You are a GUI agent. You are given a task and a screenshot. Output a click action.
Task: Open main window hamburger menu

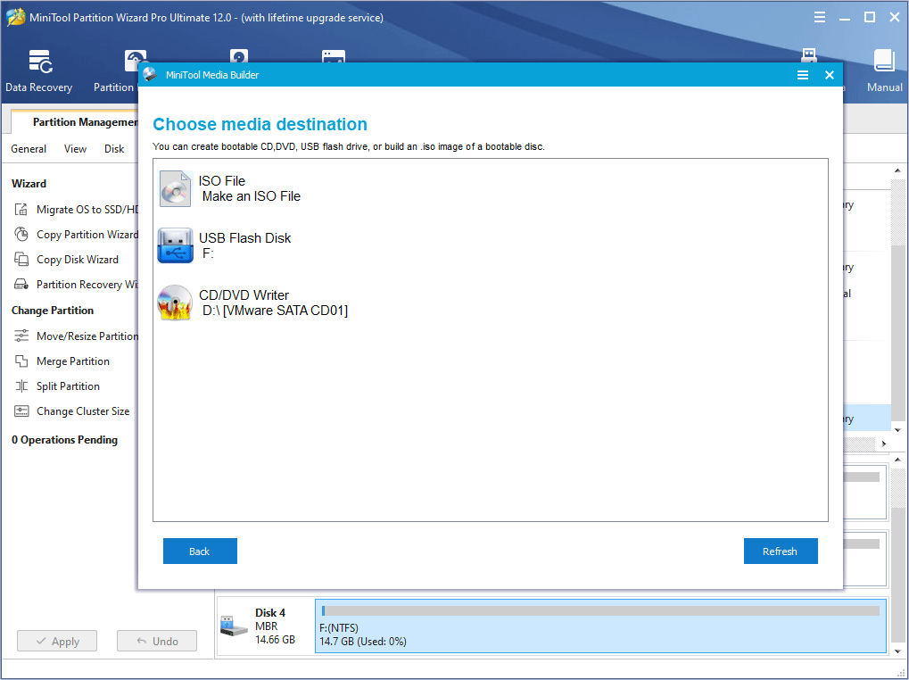tap(819, 17)
